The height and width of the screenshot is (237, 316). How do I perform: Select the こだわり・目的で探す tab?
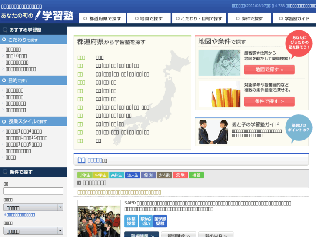coord(199,18)
